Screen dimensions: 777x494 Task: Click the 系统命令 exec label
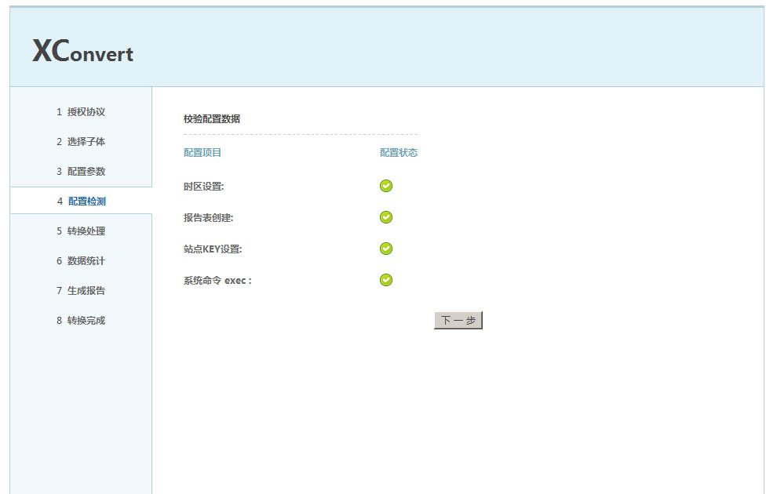(x=217, y=281)
